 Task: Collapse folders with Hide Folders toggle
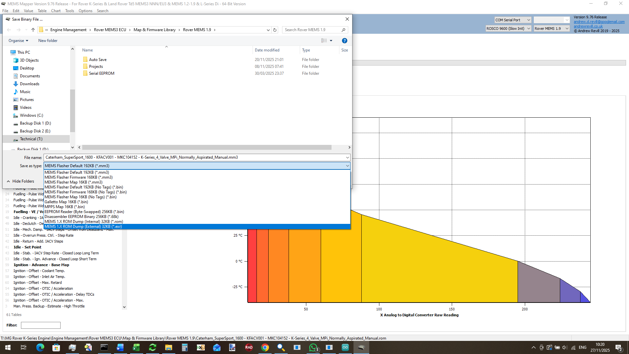point(20,181)
